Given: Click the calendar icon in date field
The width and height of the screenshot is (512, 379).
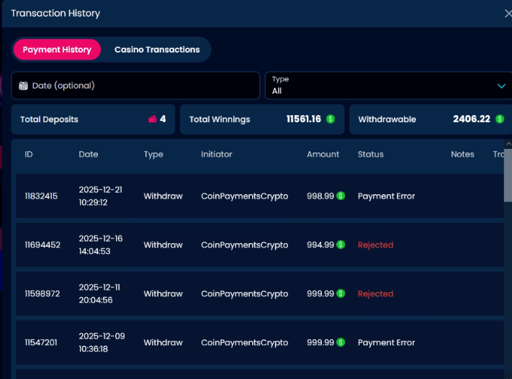Looking at the screenshot, I should click(24, 86).
